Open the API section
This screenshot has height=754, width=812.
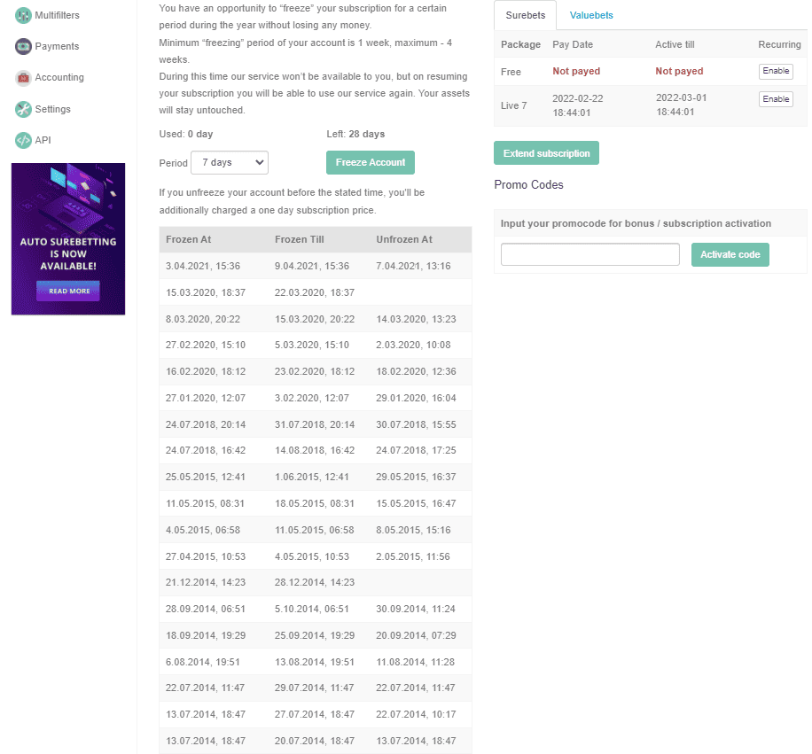click(39, 139)
